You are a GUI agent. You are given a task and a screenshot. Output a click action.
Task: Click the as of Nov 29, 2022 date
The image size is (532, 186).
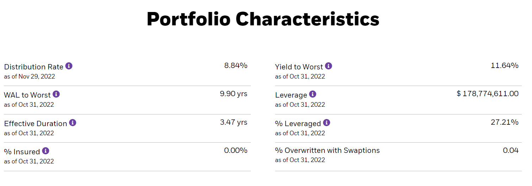click(30, 76)
